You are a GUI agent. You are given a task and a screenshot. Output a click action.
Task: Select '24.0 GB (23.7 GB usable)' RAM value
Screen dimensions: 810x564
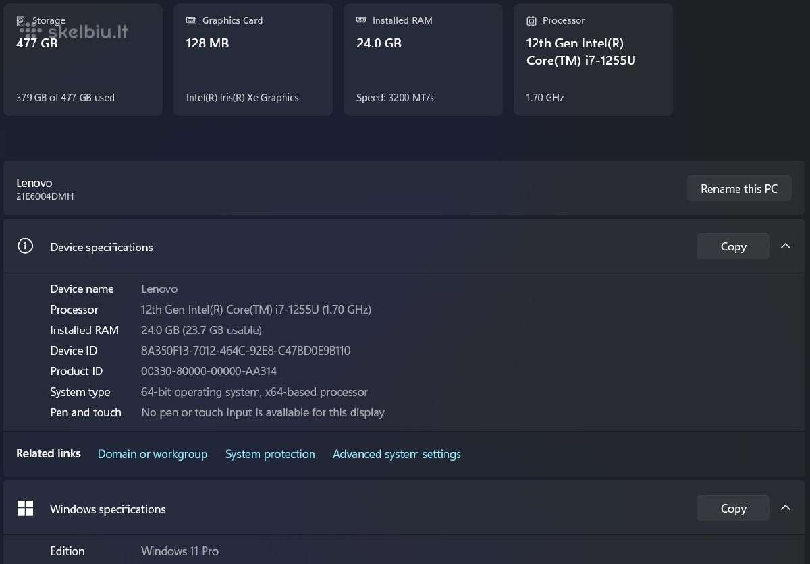[x=201, y=330]
